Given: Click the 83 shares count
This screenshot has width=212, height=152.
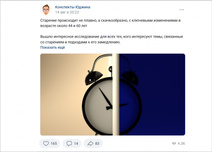Looking at the screenshot, I should (x=97, y=143).
